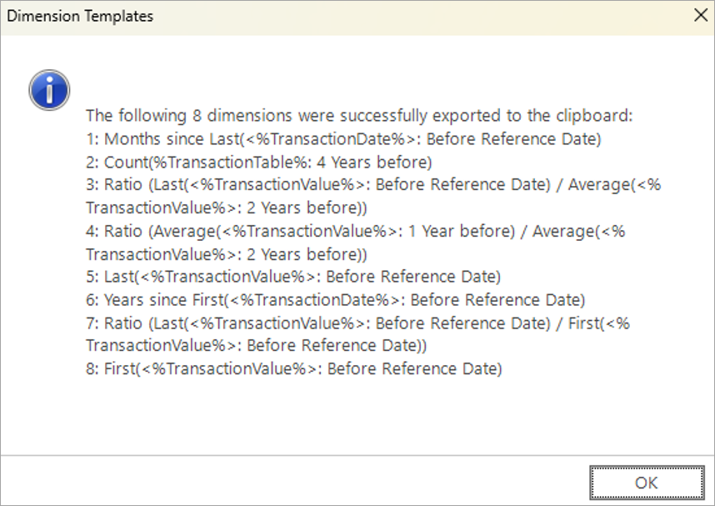Click the blue information icon
The height and width of the screenshot is (506, 715).
(x=49, y=90)
